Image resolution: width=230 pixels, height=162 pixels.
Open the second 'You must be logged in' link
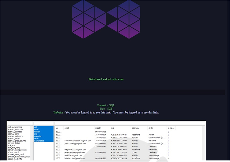coord(136,112)
